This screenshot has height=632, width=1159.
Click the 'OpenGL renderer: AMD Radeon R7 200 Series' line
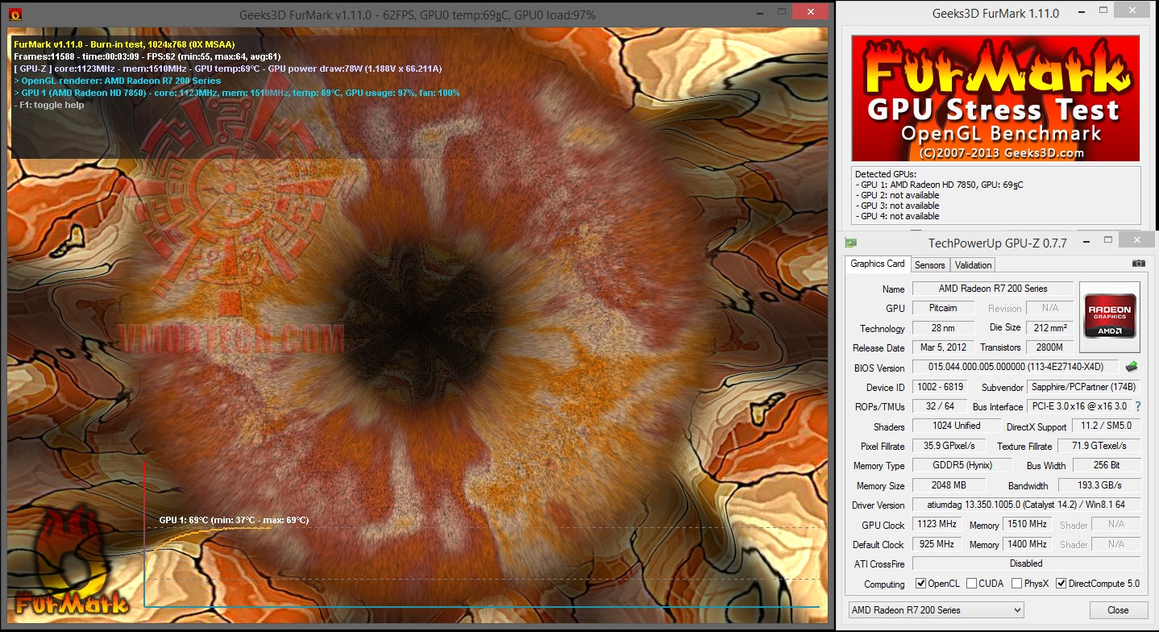[118, 81]
